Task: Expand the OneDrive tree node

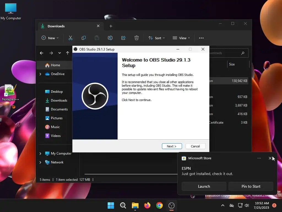Action: 40,74
